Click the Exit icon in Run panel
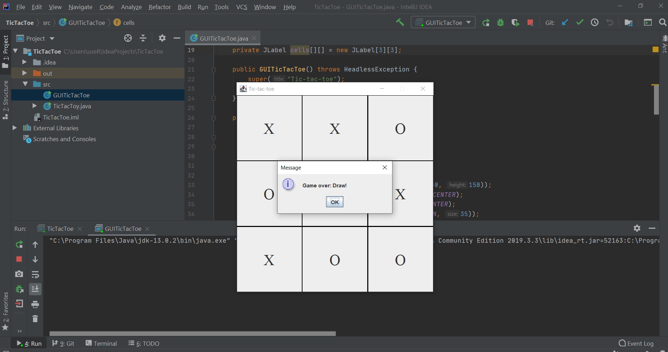The image size is (668, 352). (x=19, y=304)
